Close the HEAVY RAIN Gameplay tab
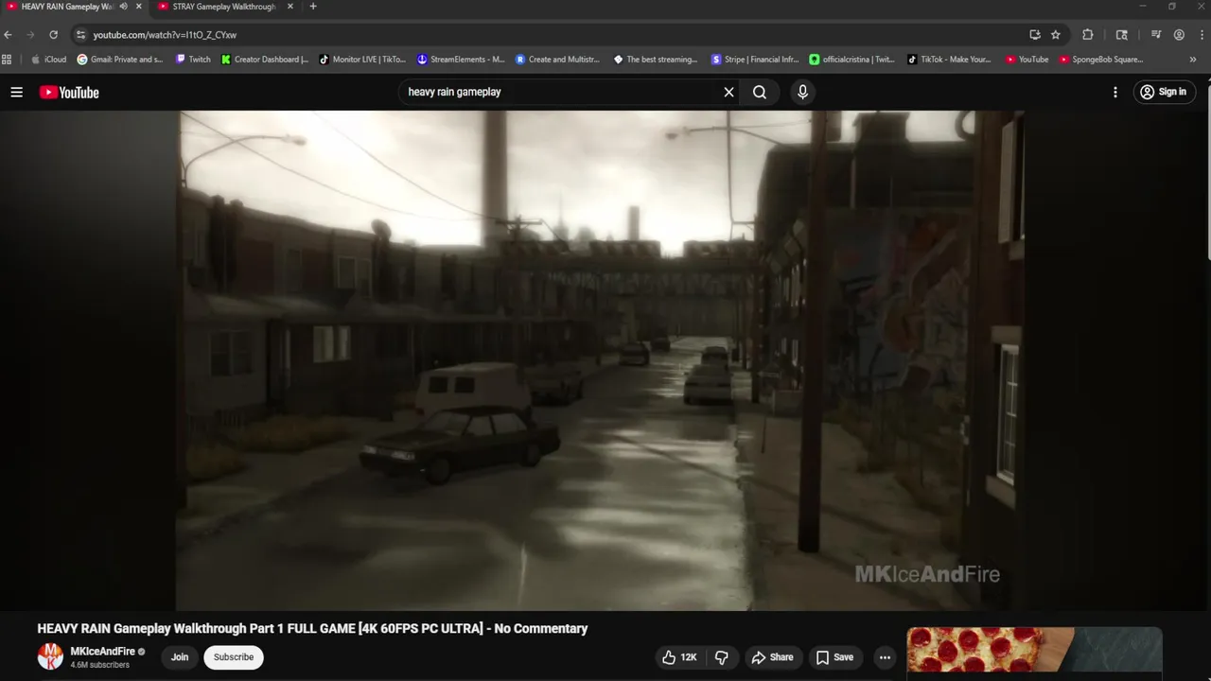The height and width of the screenshot is (681, 1211). pos(138,7)
